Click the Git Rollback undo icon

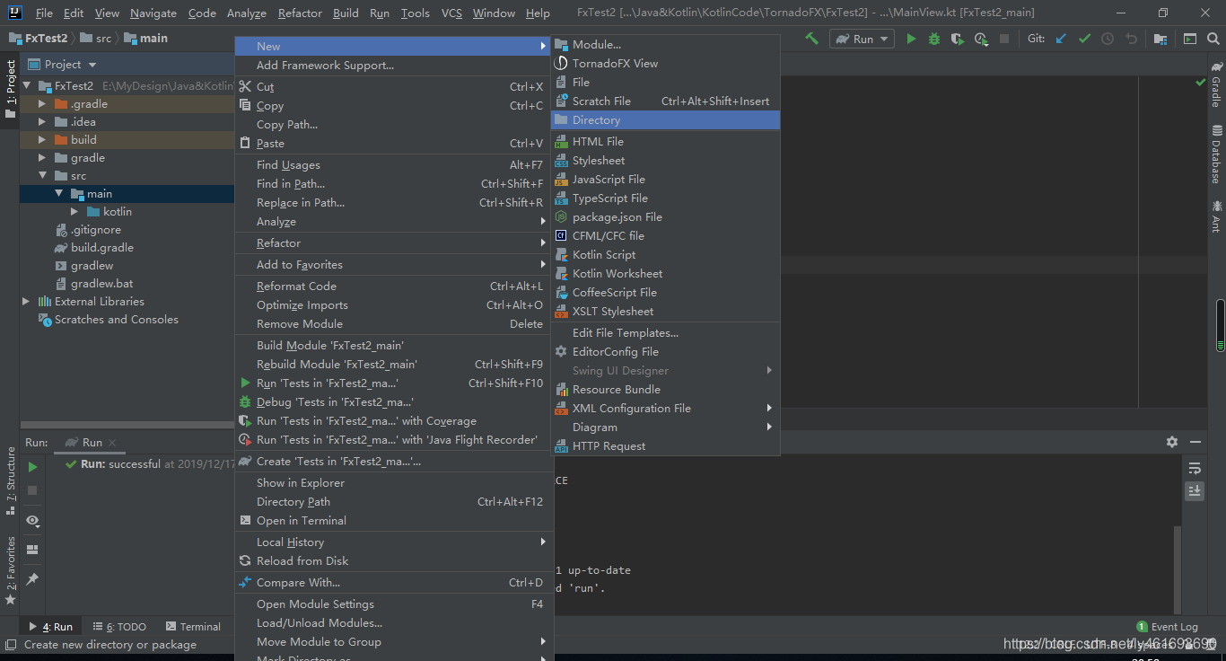point(1131,39)
